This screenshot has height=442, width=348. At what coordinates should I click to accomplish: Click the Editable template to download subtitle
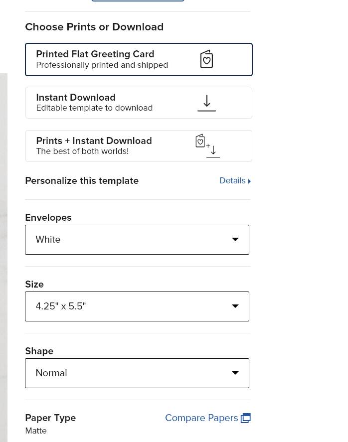[94, 108]
